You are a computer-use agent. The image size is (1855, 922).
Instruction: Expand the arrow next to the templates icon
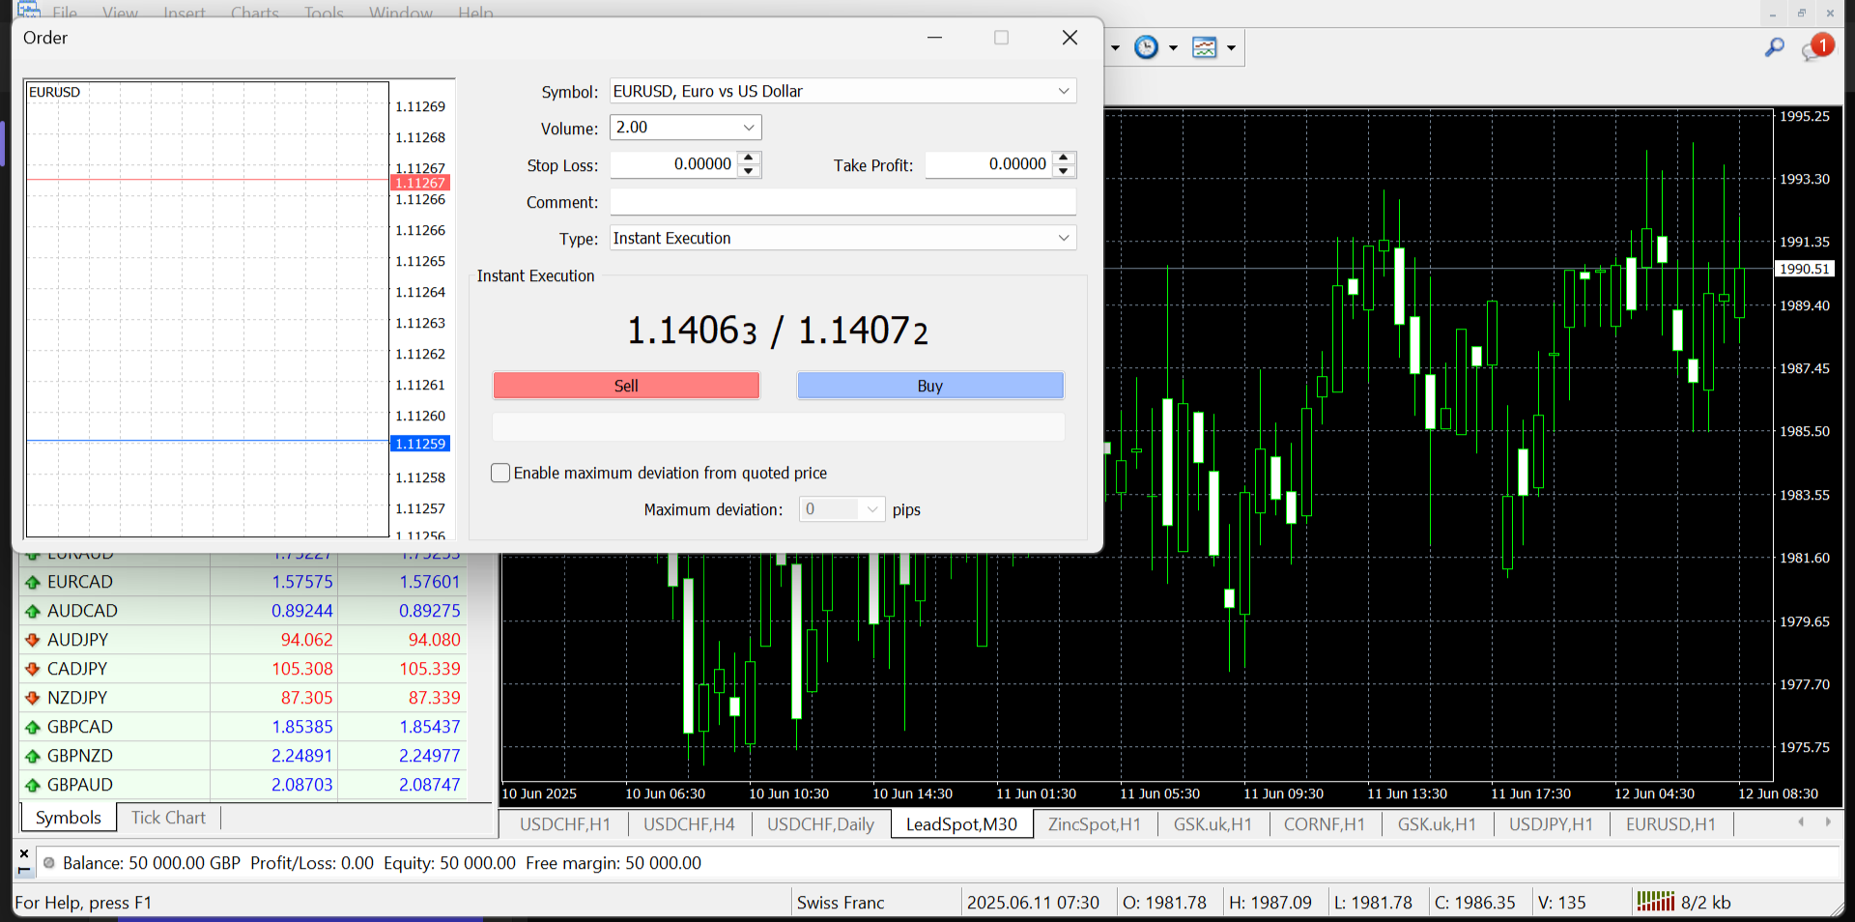pos(1231,47)
